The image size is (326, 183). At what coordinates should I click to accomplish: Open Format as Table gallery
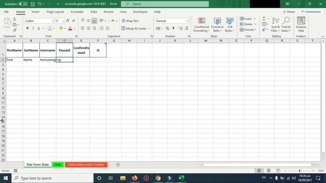(218, 25)
